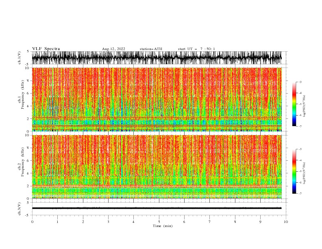Click the 'ch.1(V)' waveform axis label
Image resolution: width=322 pixels, height=249 pixels.
coord(20,58)
